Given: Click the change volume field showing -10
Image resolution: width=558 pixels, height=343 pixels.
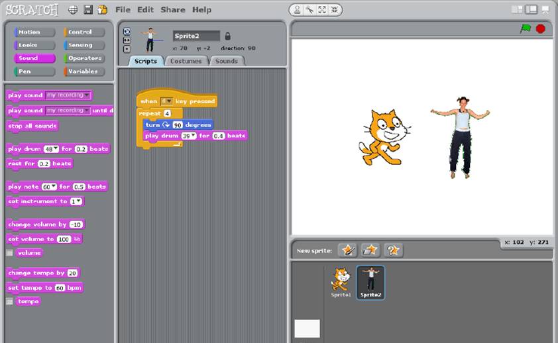Looking at the screenshot, I should tap(76, 224).
